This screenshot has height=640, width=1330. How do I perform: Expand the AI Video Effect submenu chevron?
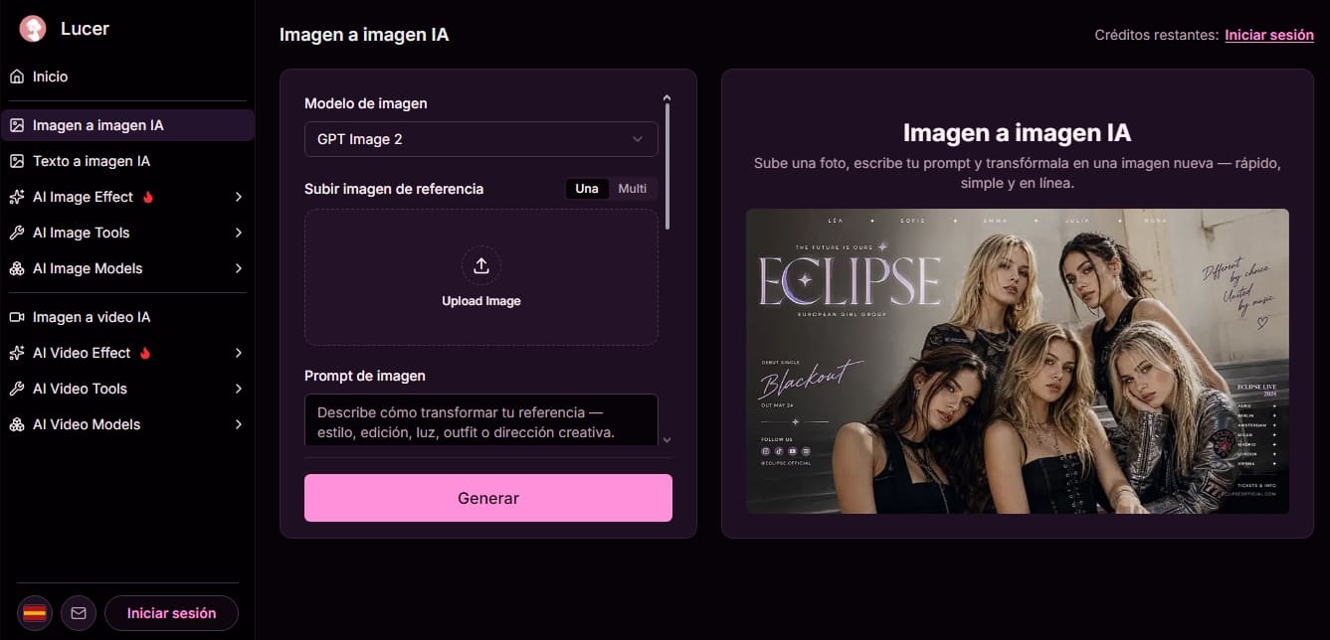[239, 353]
